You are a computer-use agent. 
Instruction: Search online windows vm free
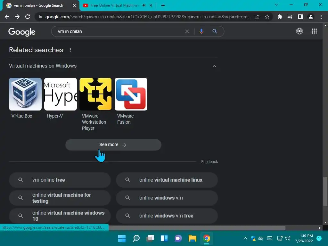click(x=167, y=216)
